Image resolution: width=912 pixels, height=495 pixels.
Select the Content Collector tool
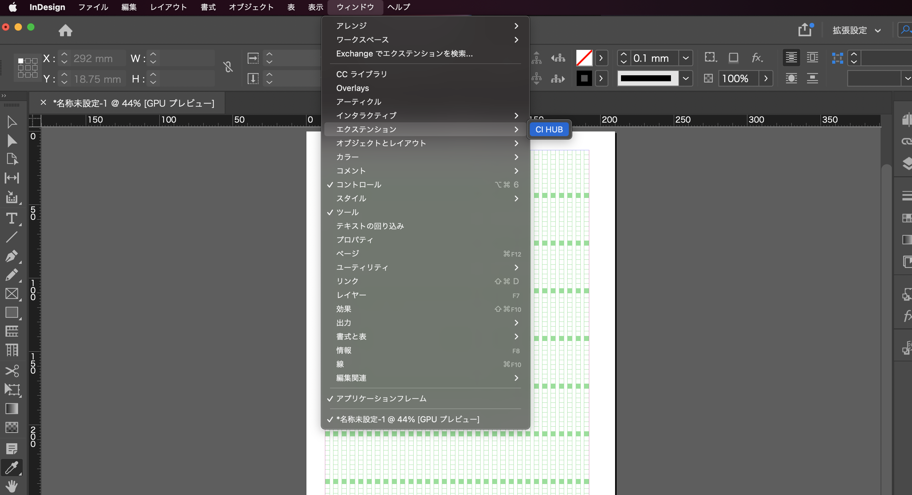click(12, 197)
